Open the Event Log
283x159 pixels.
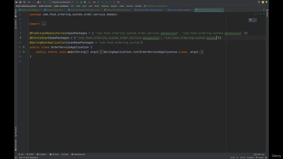(259, 154)
